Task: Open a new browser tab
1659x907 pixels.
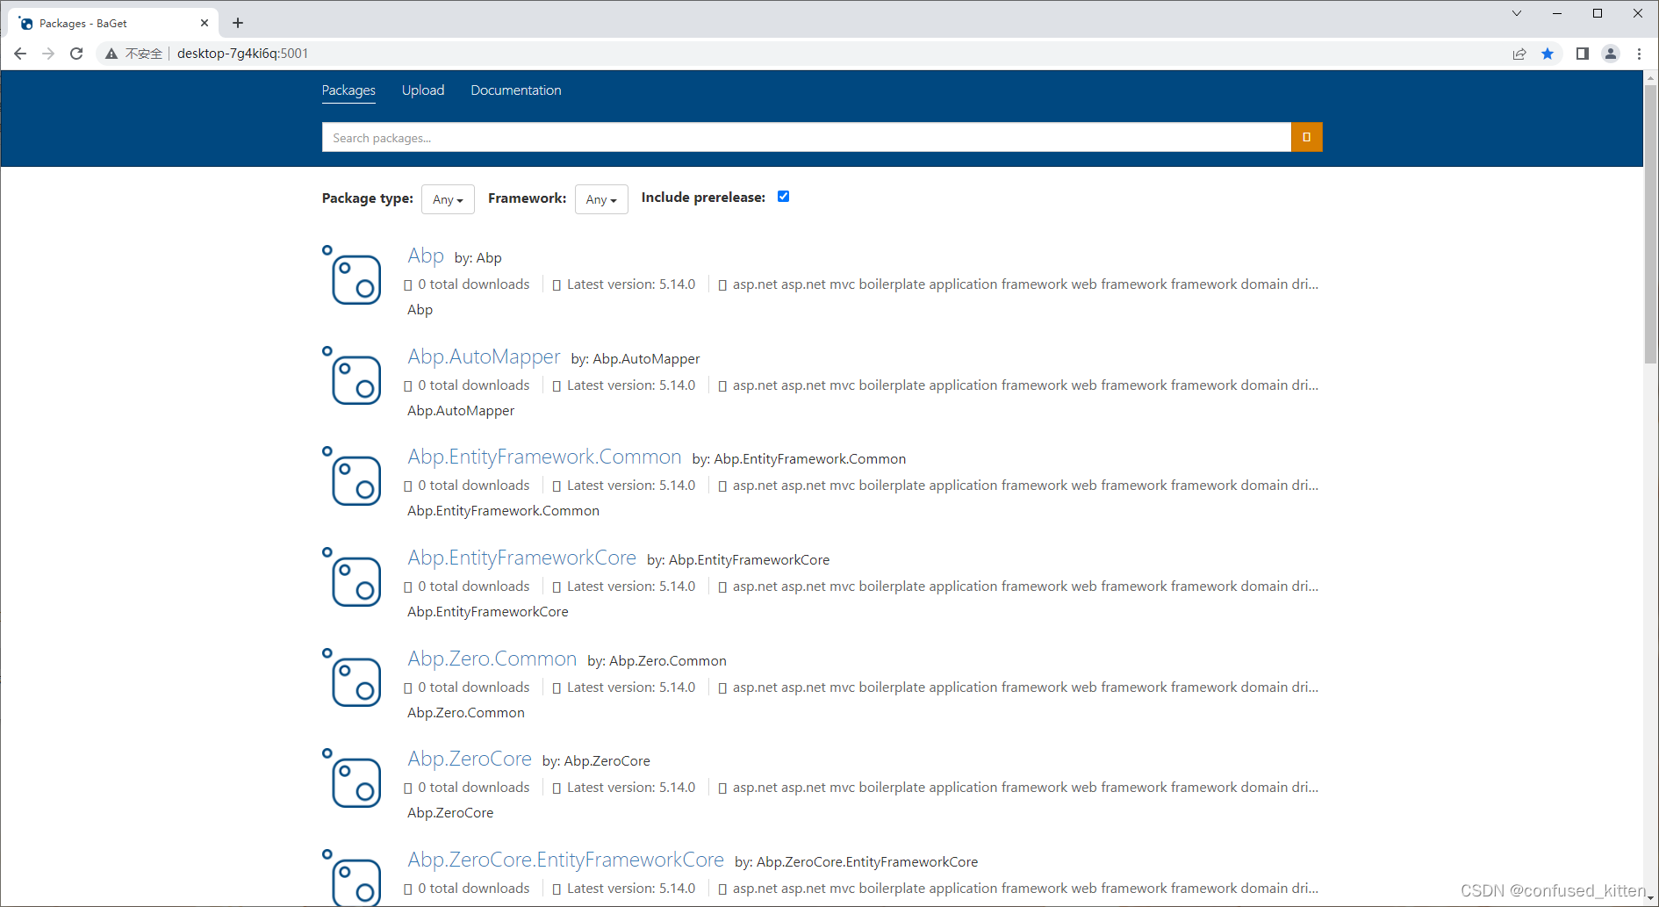Action: [x=238, y=23]
